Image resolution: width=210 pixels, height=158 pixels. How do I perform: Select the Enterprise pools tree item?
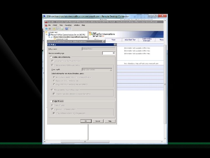pyautogui.click(x=62, y=39)
